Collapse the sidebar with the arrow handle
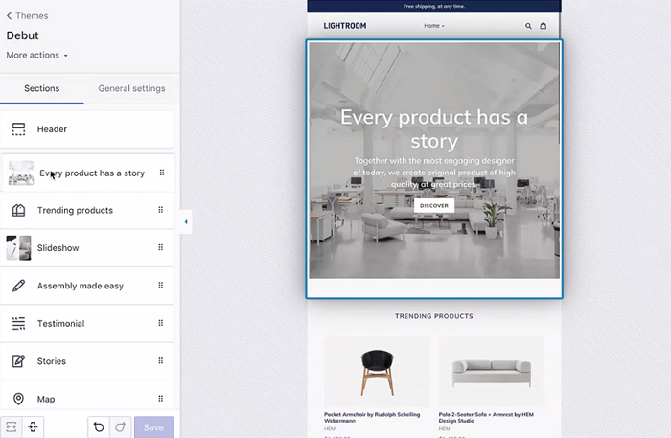Screen dimensions: 671x438 pyautogui.click(x=186, y=221)
